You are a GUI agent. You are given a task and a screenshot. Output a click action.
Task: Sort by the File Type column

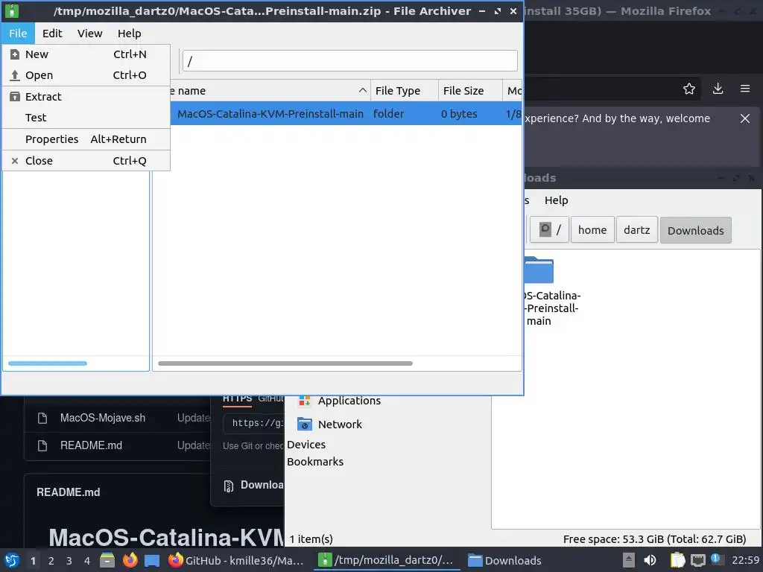pos(405,91)
